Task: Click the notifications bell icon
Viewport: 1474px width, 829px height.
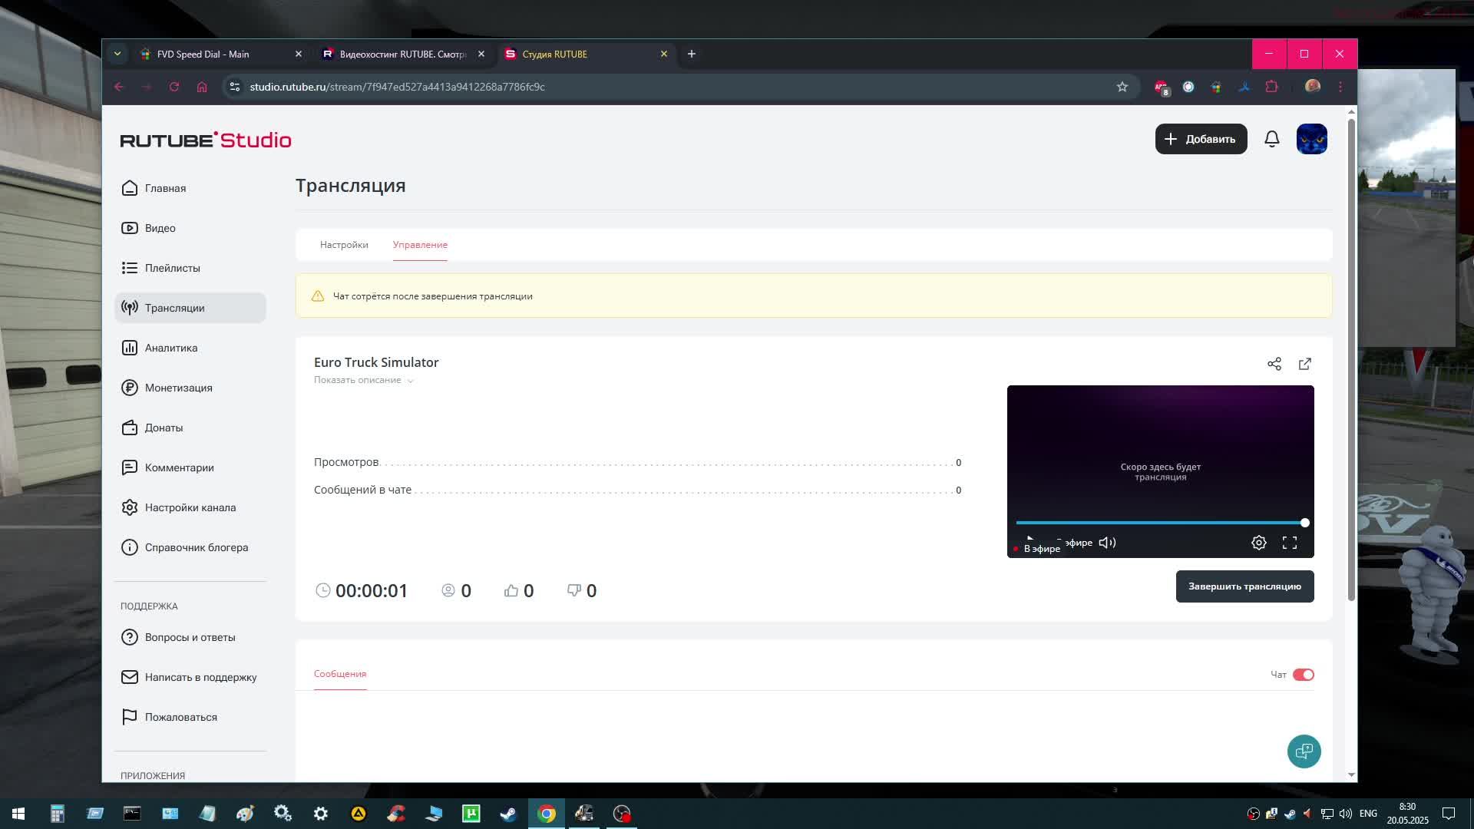Action: click(x=1271, y=139)
